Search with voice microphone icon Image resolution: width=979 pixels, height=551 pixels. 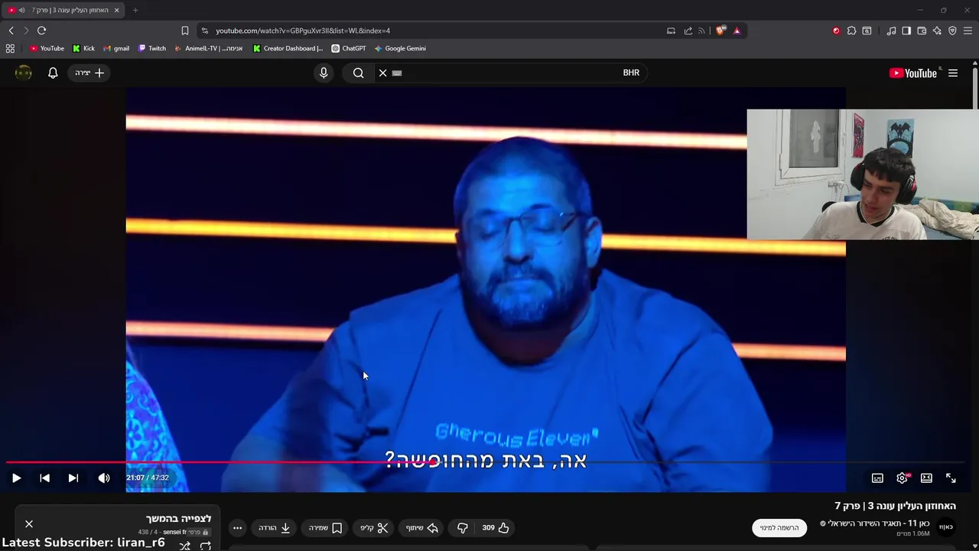(324, 73)
